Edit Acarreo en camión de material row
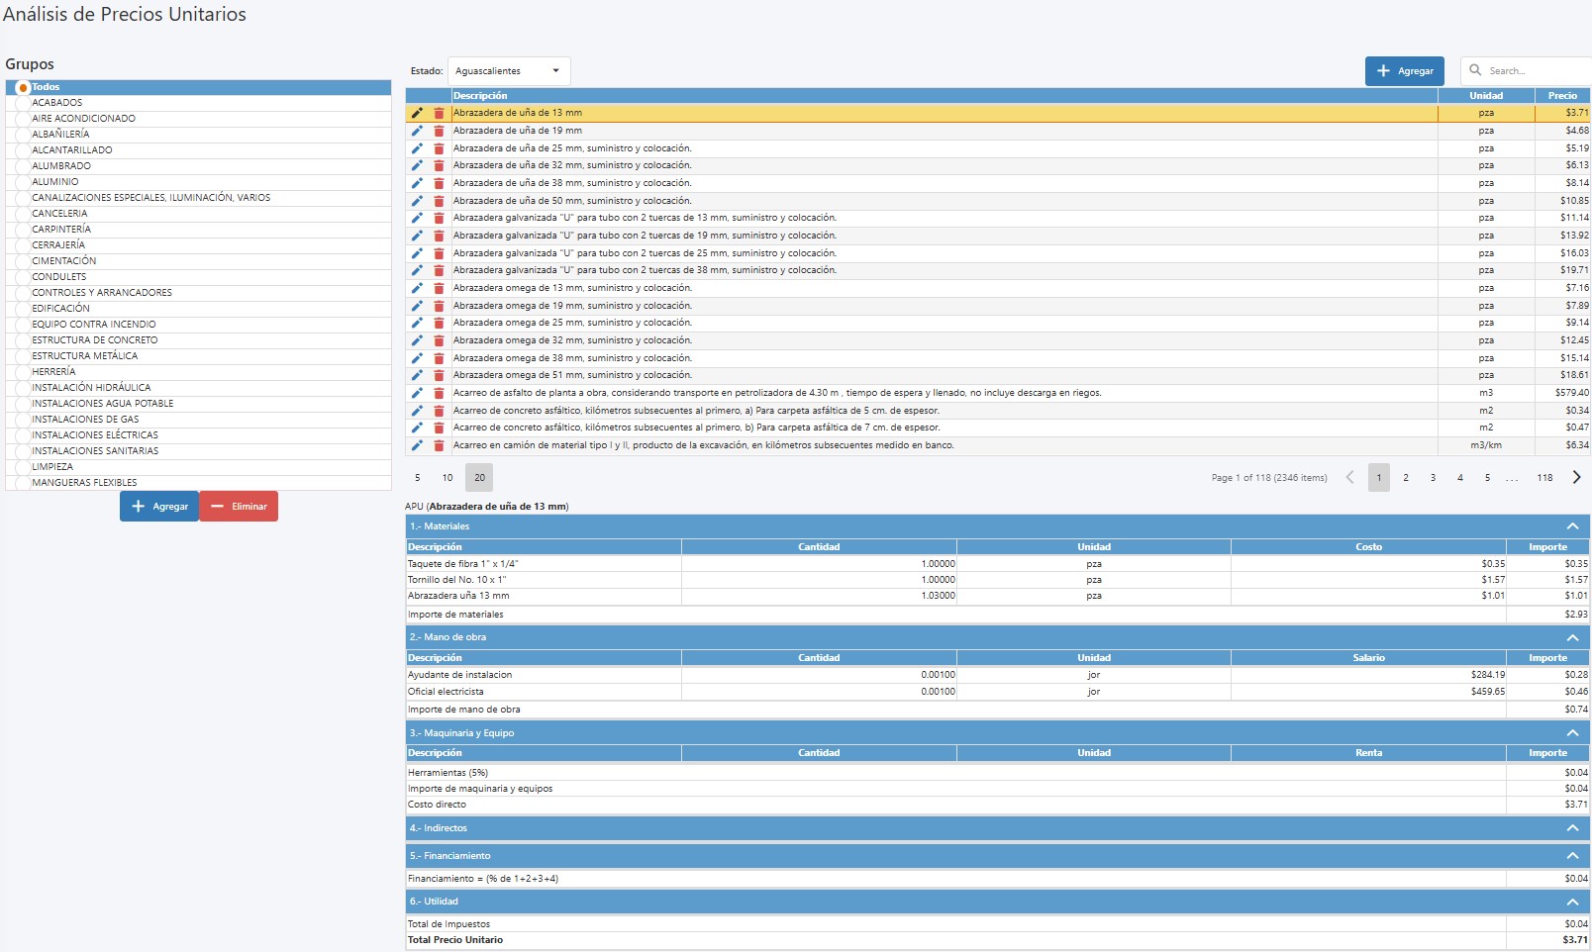 417,445
